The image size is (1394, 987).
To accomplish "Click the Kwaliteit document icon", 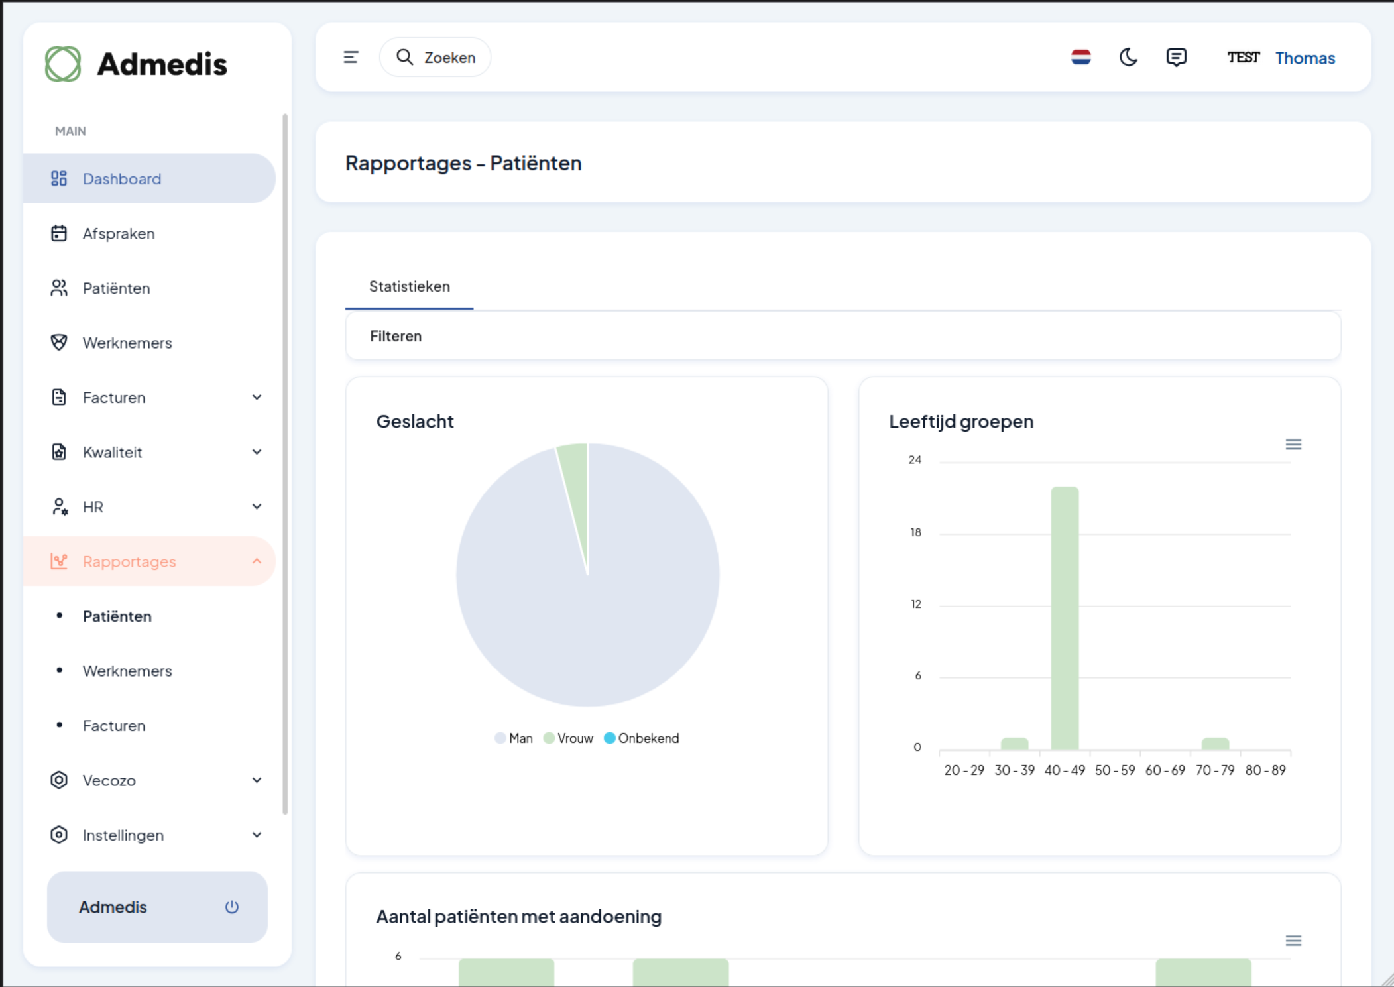I will 59,452.
